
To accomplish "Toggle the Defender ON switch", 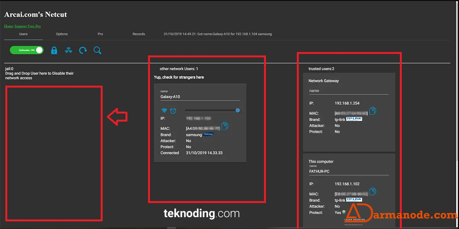I will pyautogui.click(x=26, y=50).
